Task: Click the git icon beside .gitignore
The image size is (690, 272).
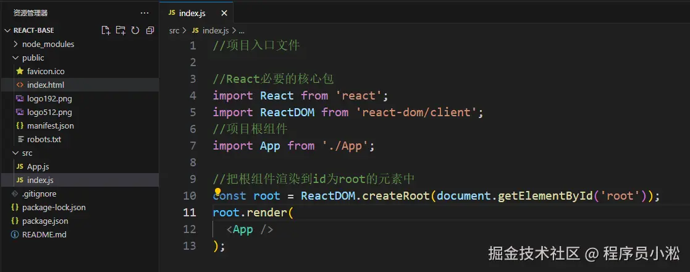Action: coord(15,193)
